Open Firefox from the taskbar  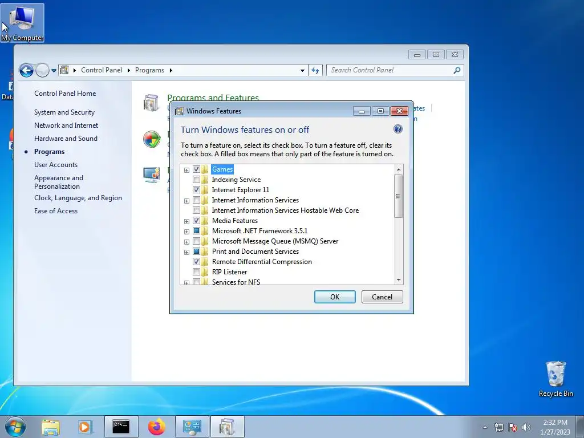[156, 427]
